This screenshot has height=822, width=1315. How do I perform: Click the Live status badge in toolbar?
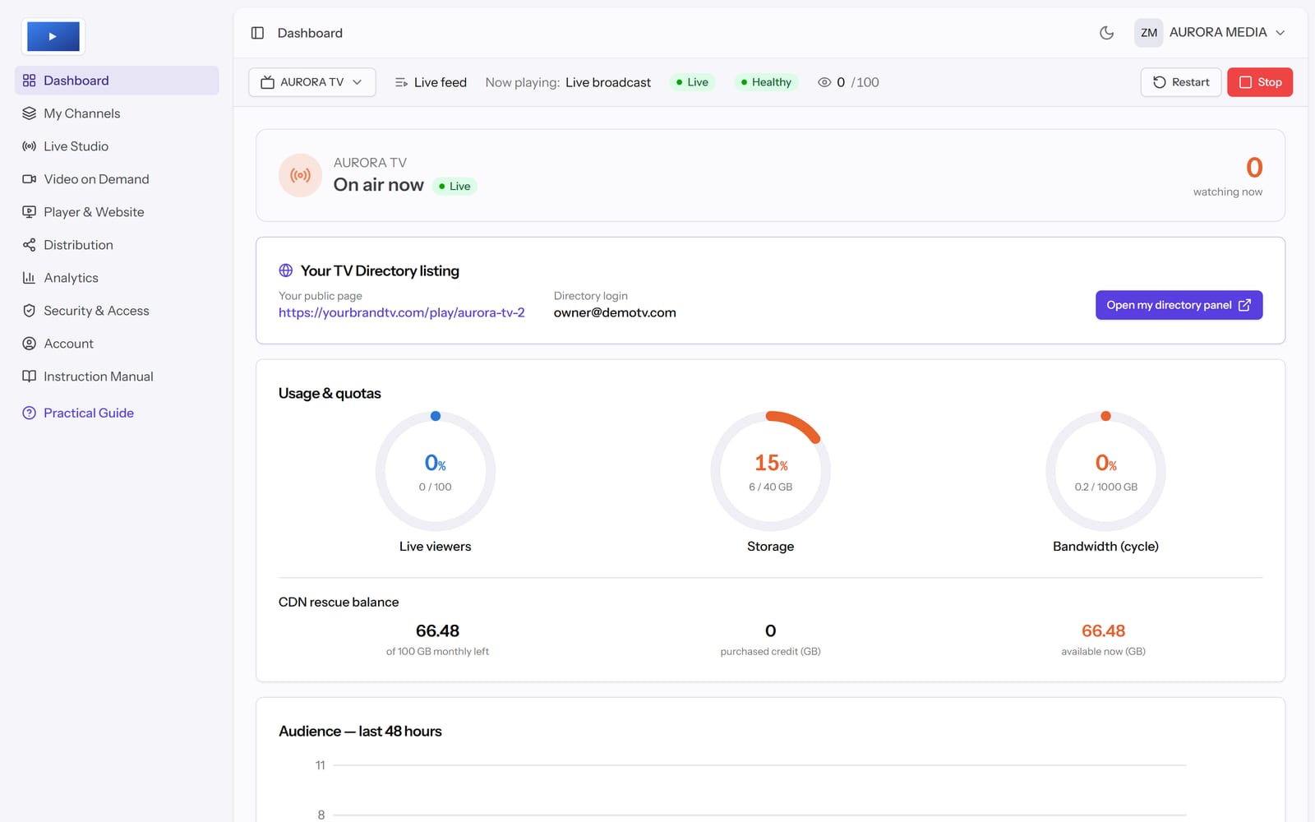tap(692, 82)
